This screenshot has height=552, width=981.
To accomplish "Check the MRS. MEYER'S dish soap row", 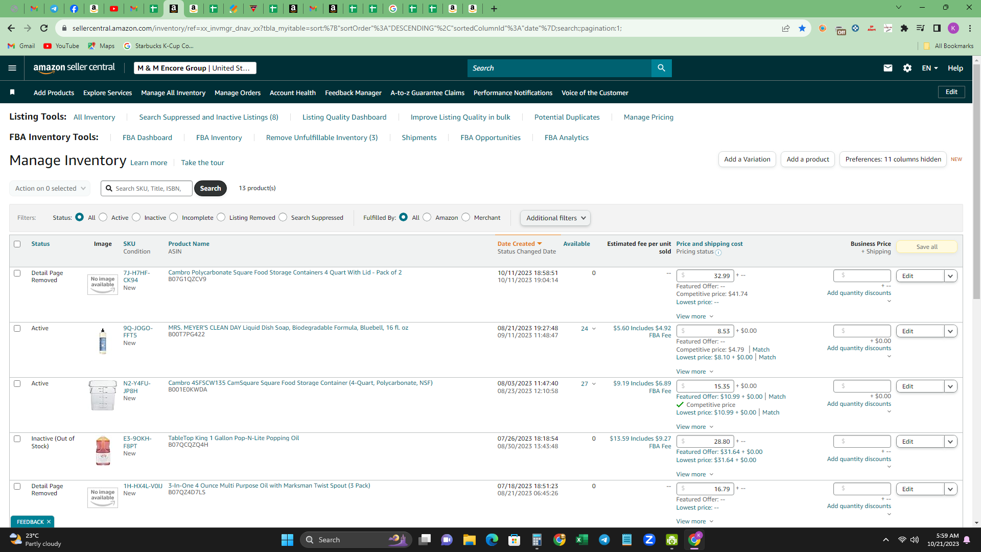I will click(x=17, y=329).
